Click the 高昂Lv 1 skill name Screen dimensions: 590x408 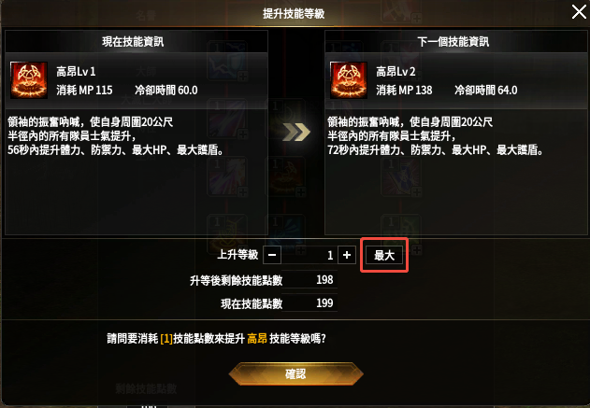[x=76, y=71]
